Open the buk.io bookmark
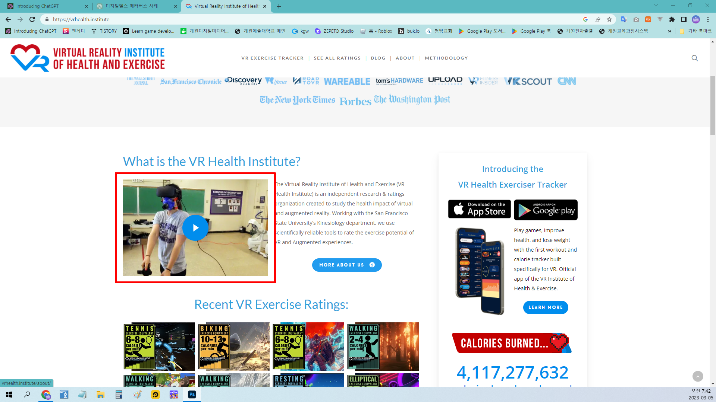The width and height of the screenshot is (716, 402). pyautogui.click(x=409, y=31)
